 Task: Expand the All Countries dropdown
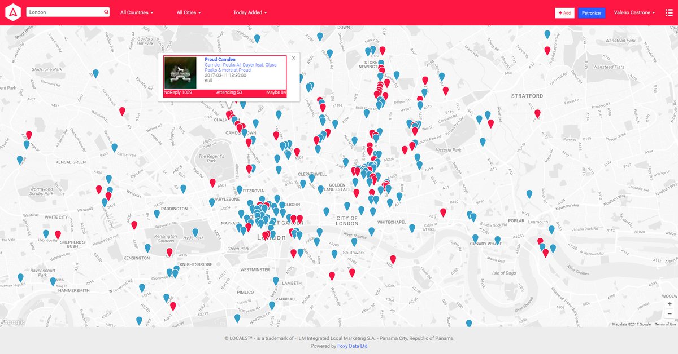(137, 12)
